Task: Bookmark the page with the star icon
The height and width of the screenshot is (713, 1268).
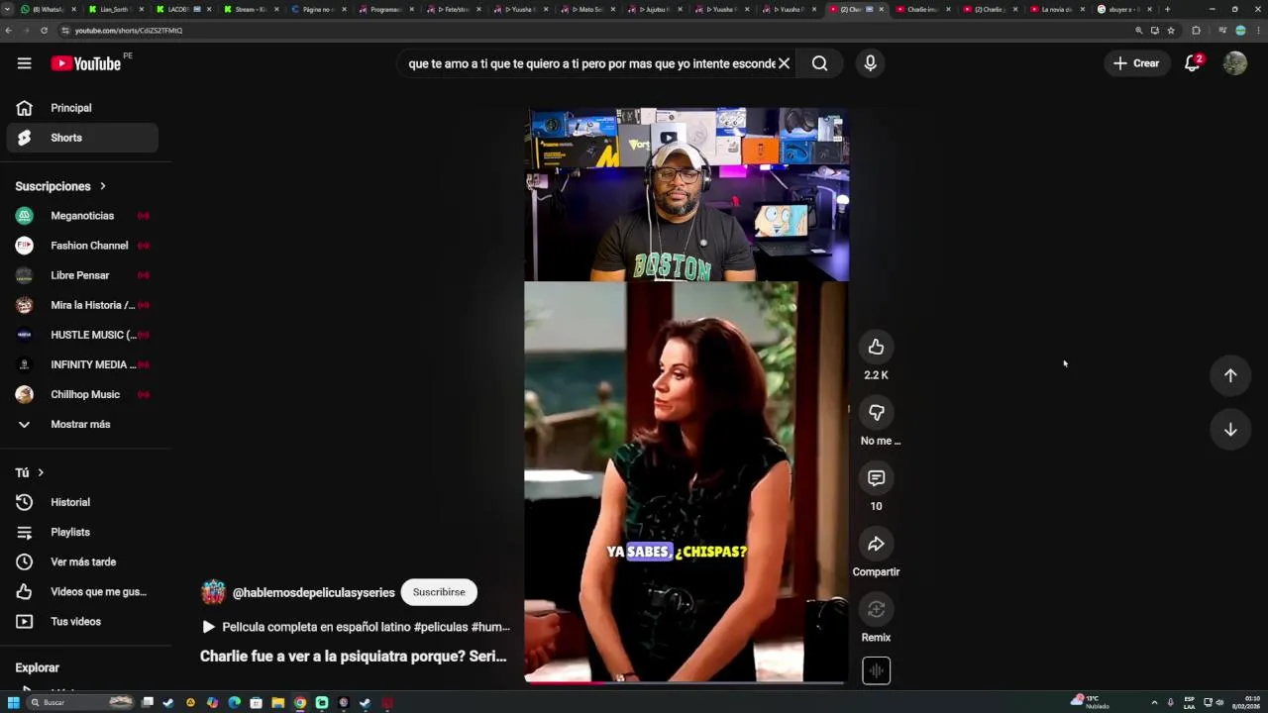Action: click(x=1171, y=31)
